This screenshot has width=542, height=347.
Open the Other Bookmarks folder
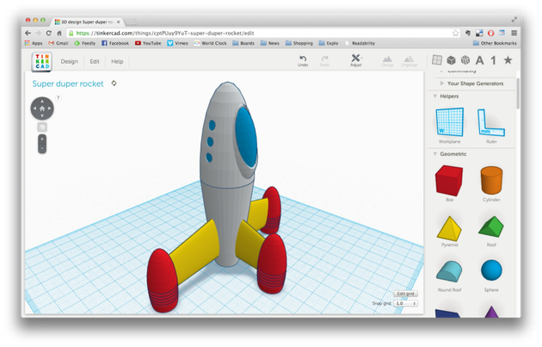(495, 43)
